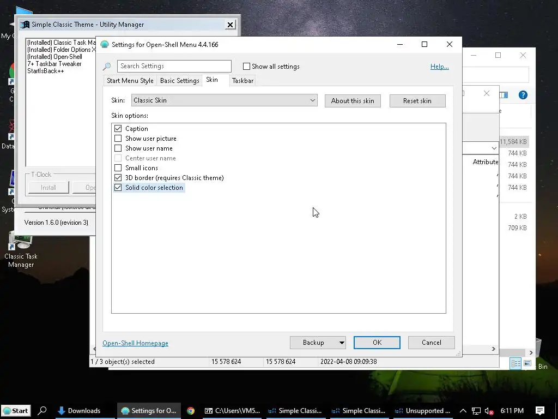Click Attribute column header in background window
The width and height of the screenshot is (558, 419).
(486, 162)
